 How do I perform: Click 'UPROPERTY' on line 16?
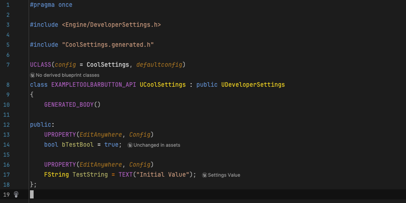coord(60,164)
